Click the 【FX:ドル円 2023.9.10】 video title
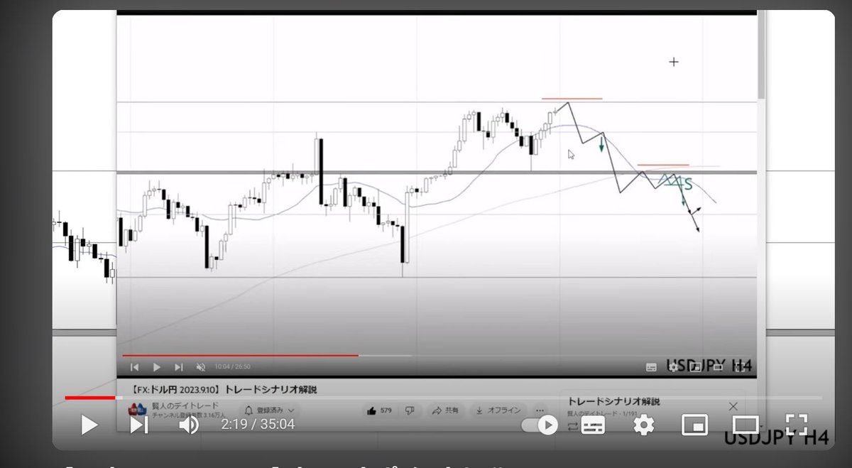852x468 pixels. pyautogui.click(x=224, y=389)
